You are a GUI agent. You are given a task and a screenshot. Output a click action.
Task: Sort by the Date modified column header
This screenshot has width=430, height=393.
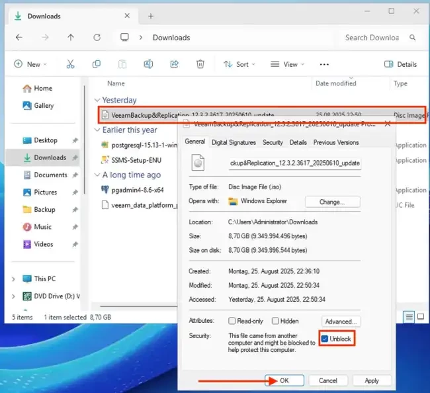[336, 83]
